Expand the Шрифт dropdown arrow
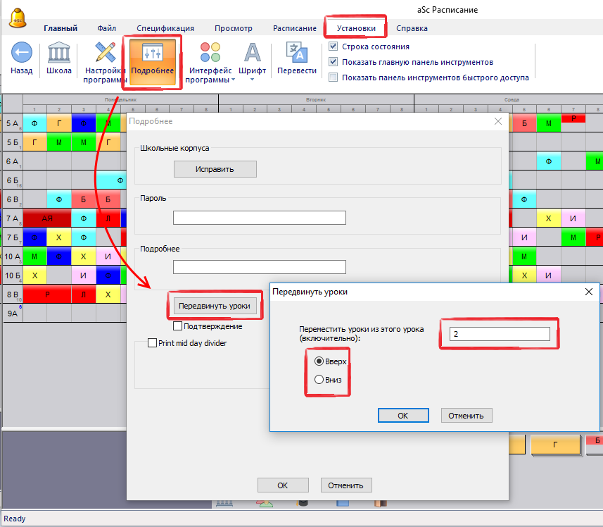 (x=252, y=80)
